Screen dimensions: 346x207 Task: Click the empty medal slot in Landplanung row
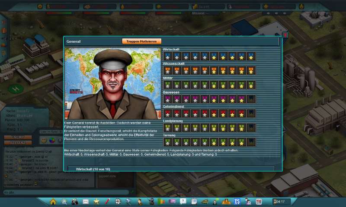pos(251,128)
